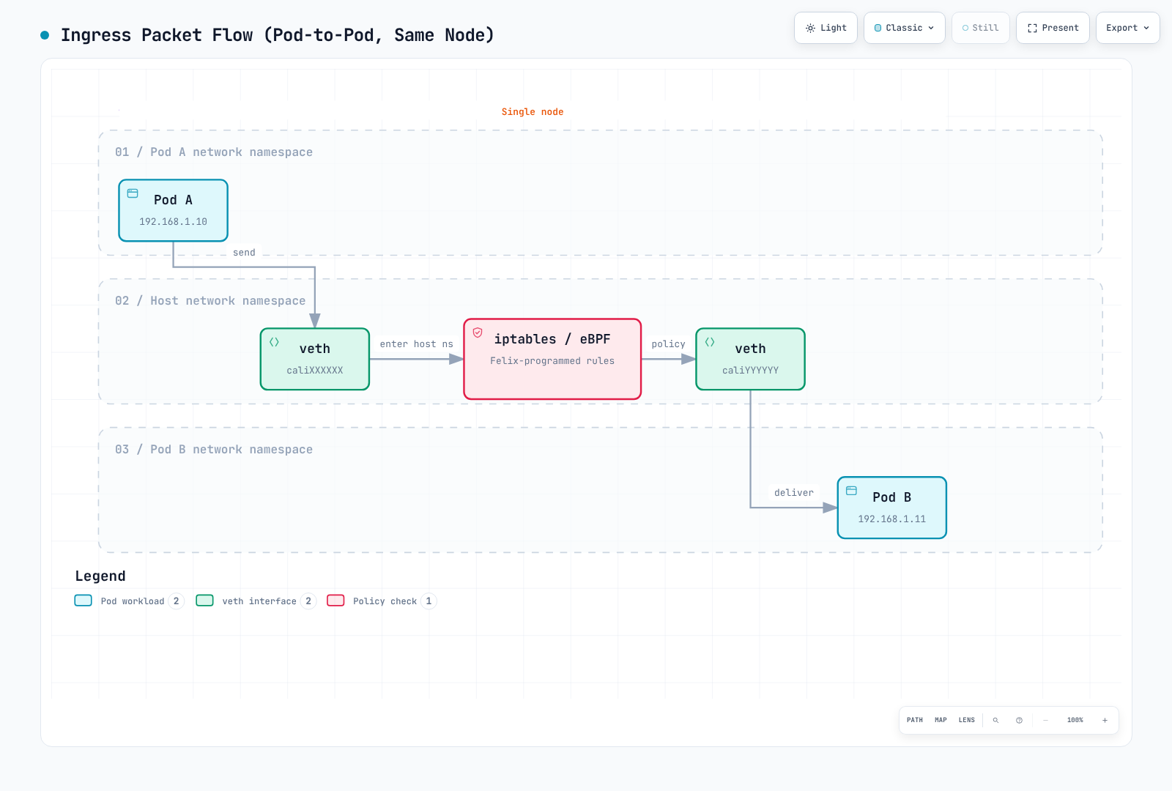Click the 'Single node' group label
This screenshot has width=1172, height=791.
click(x=533, y=112)
